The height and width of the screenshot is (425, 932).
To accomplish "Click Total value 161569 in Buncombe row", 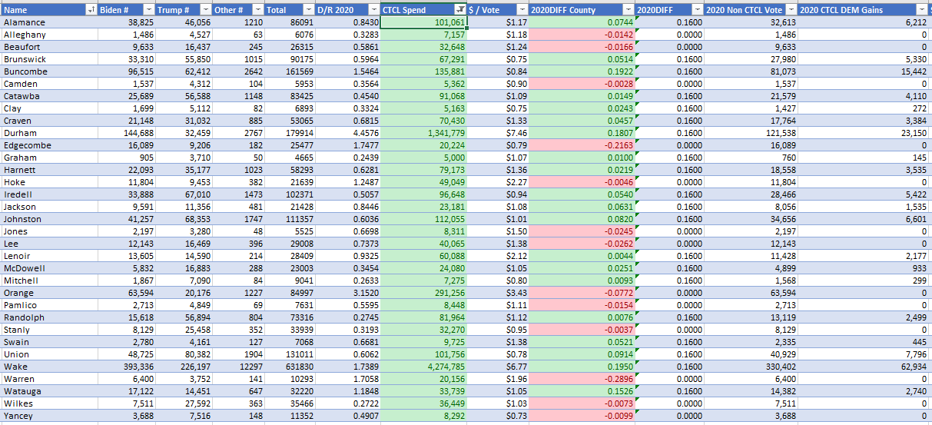I will 298,71.
